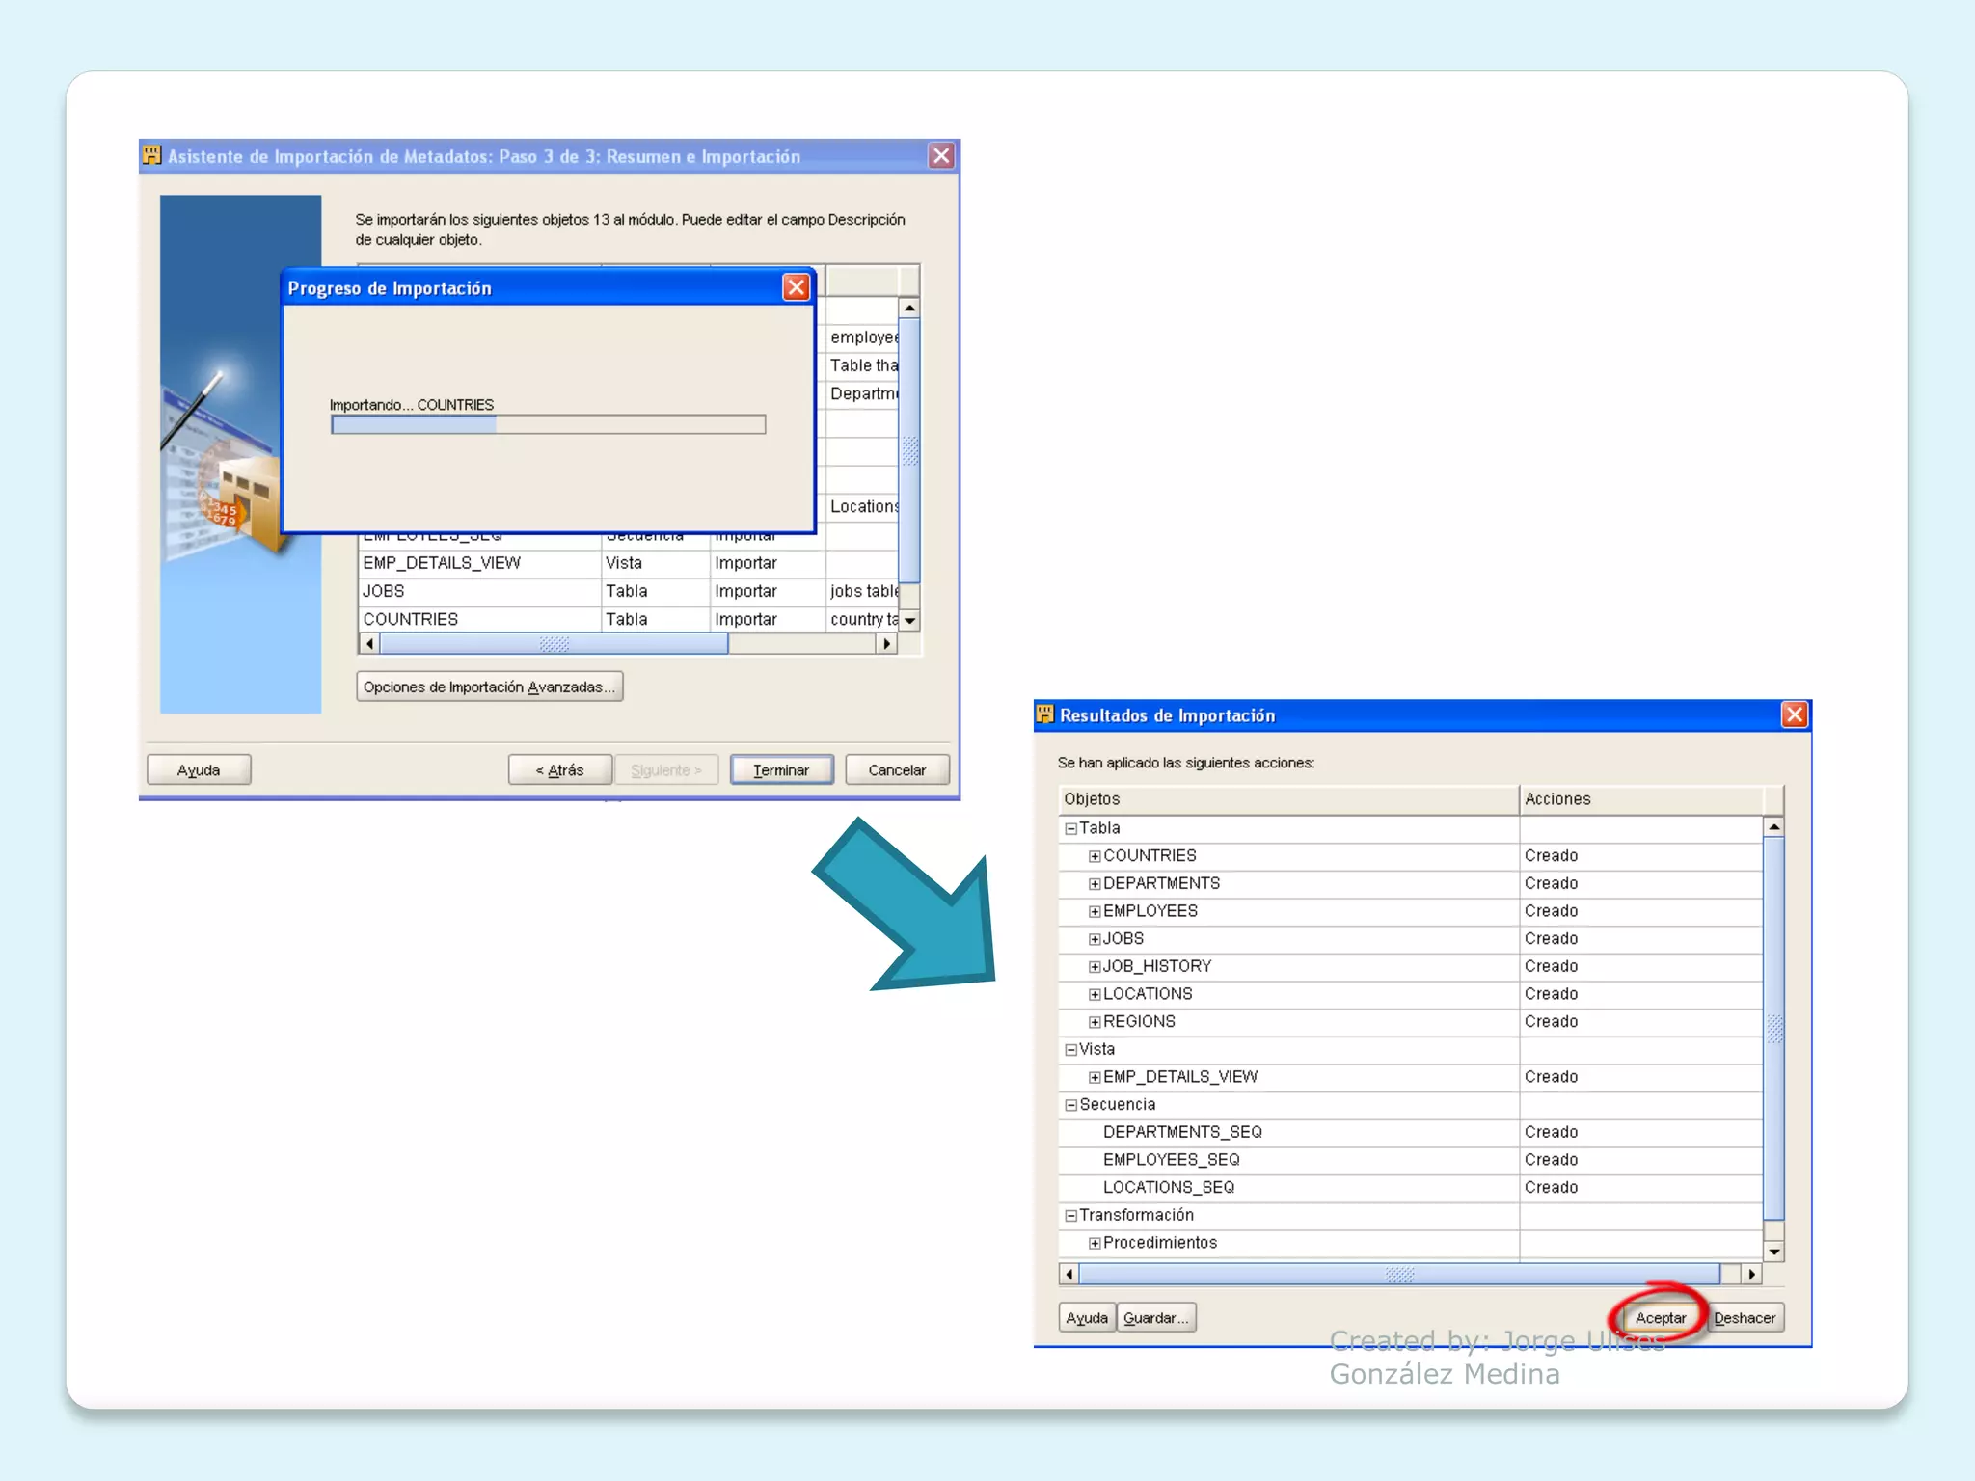The height and width of the screenshot is (1481, 1975).
Task: Expand the EMPLOYEES table node
Action: pyautogui.click(x=1095, y=911)
